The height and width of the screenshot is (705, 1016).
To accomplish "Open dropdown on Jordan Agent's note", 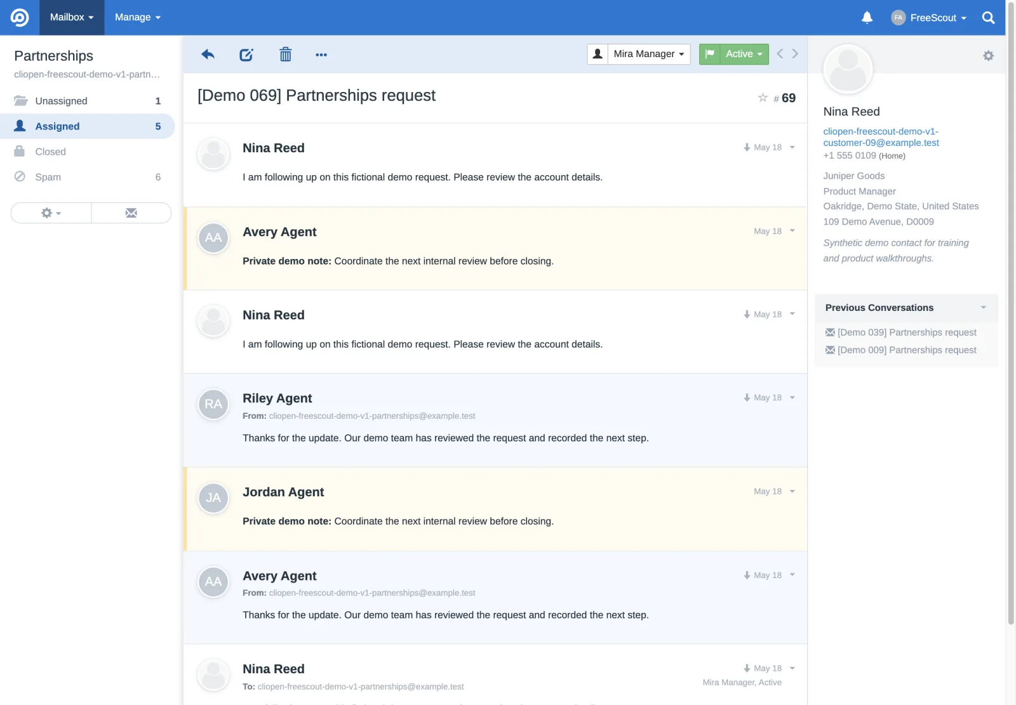I will [792, 491].
